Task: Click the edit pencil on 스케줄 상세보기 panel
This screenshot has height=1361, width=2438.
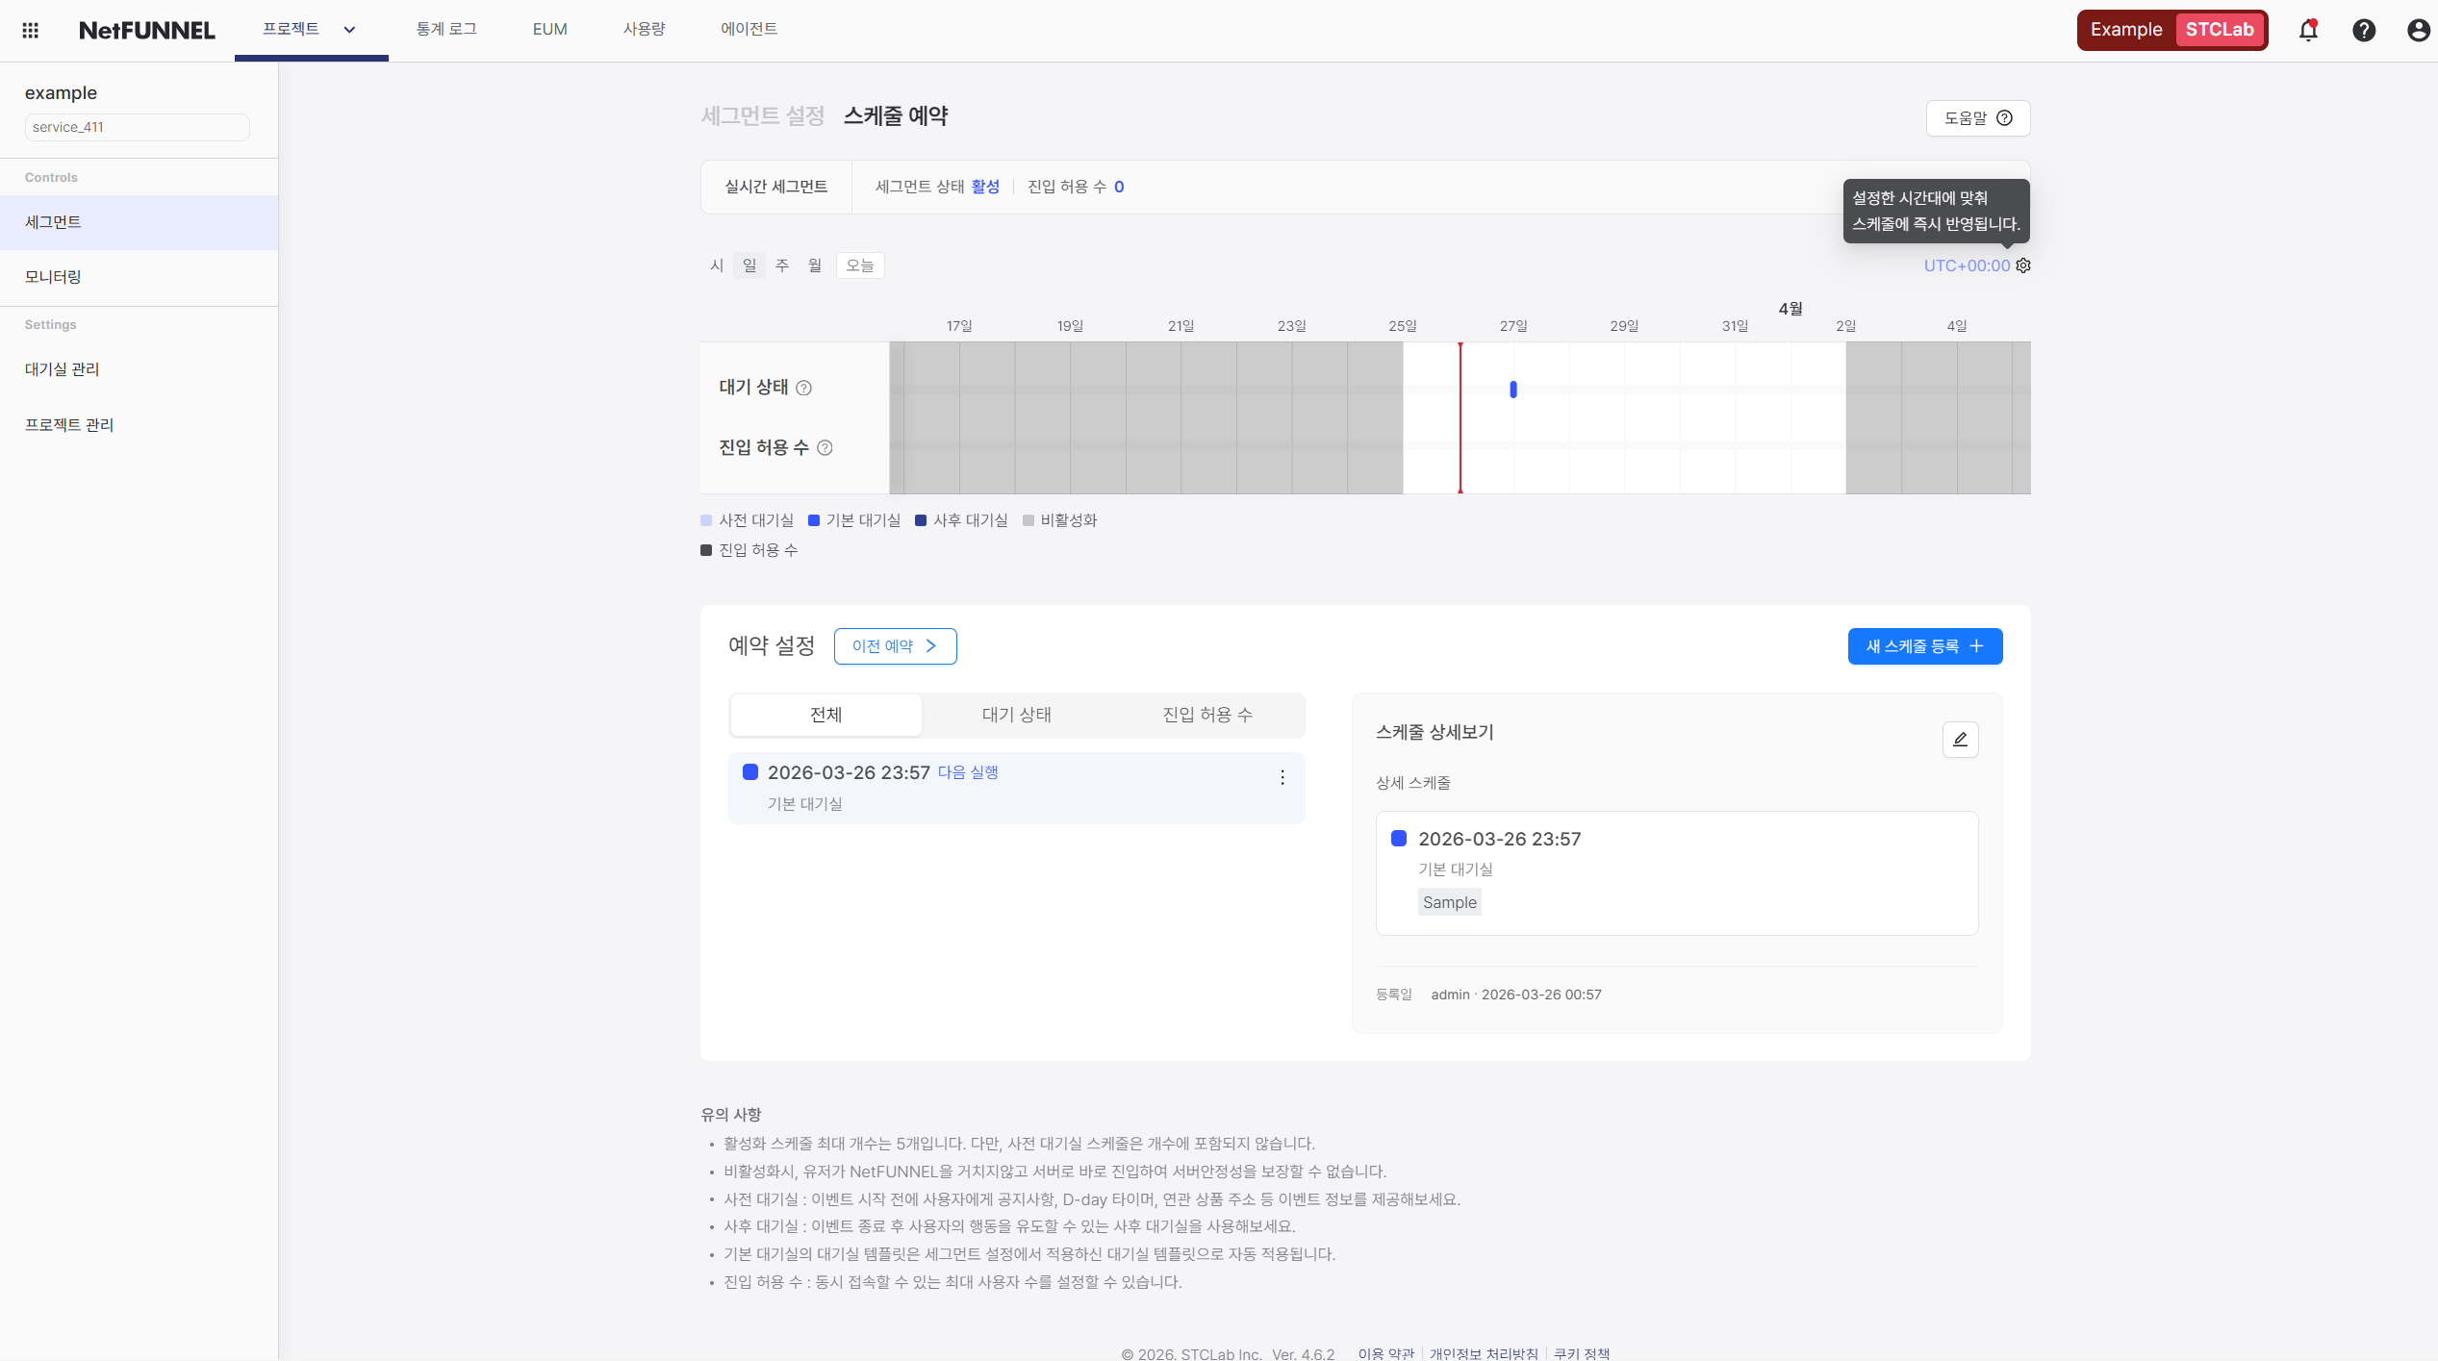Action: 1960,740
